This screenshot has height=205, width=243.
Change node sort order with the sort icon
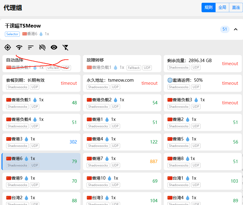[31, 47]
